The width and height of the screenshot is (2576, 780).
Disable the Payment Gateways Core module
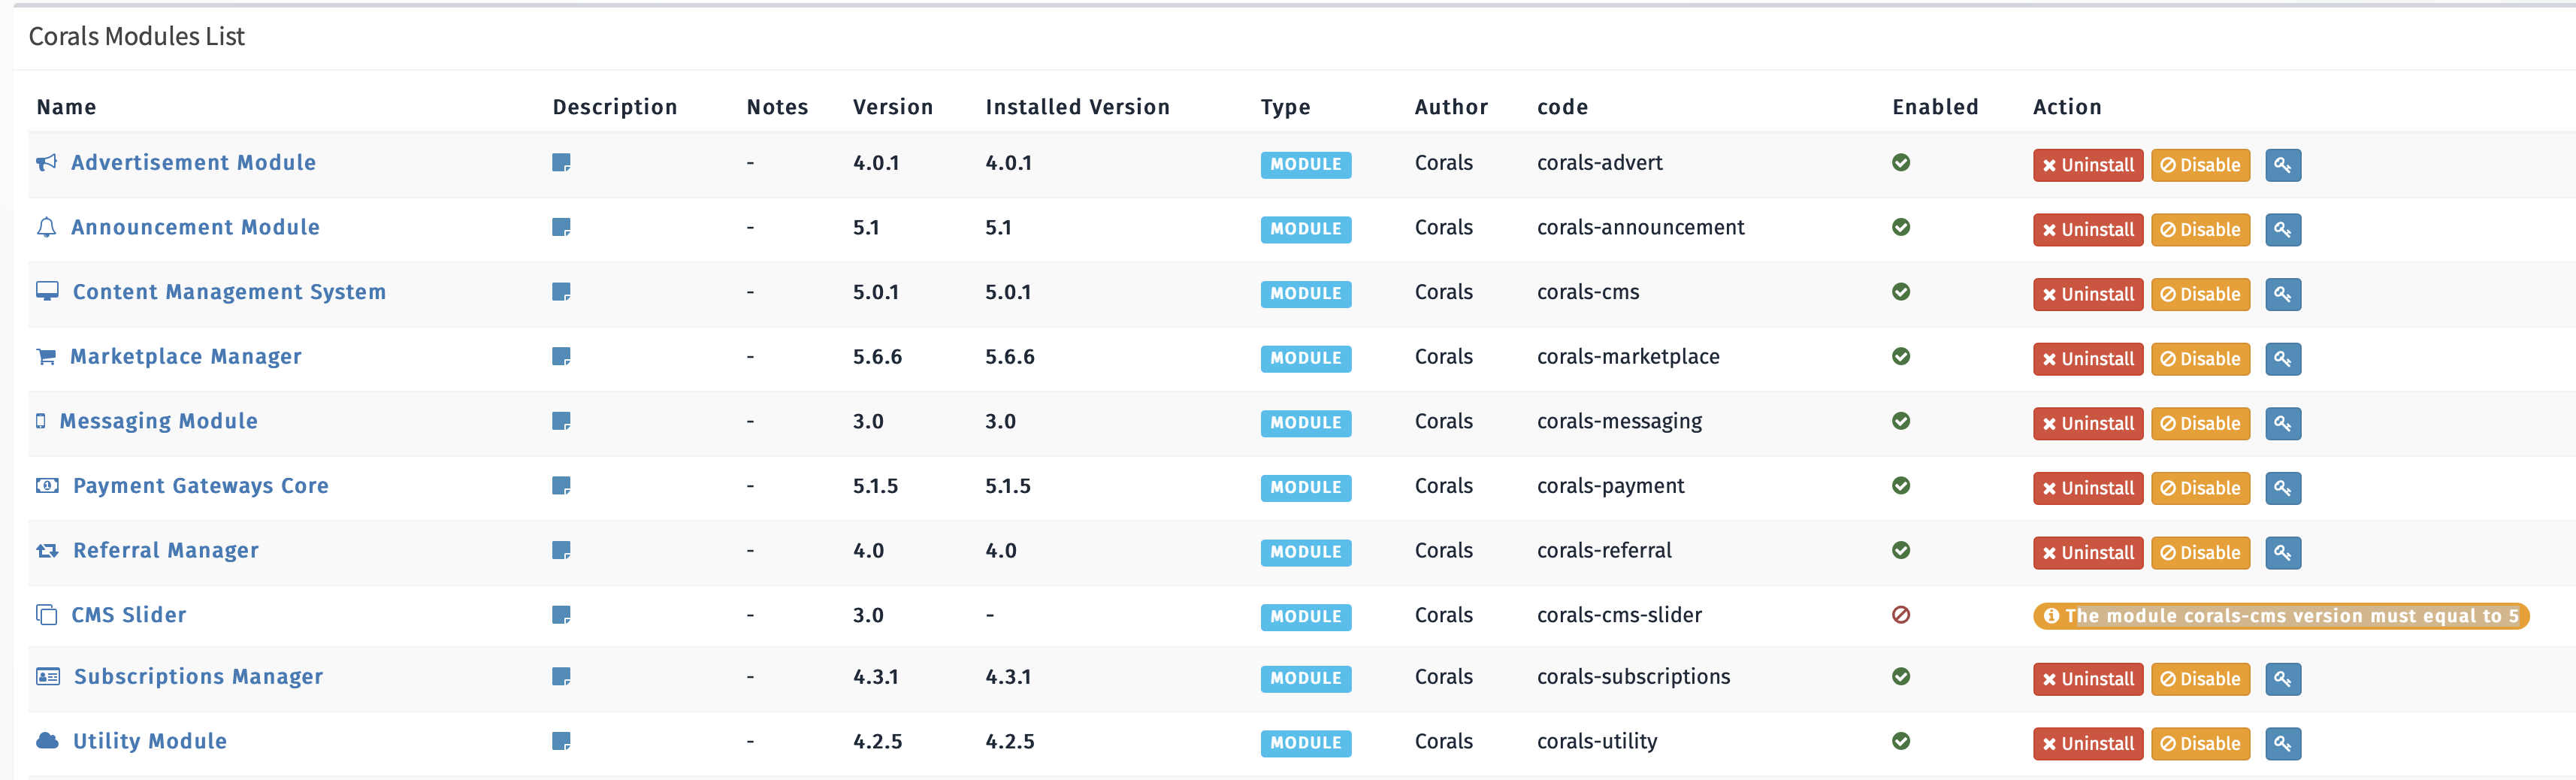[x=2200, y=488]
